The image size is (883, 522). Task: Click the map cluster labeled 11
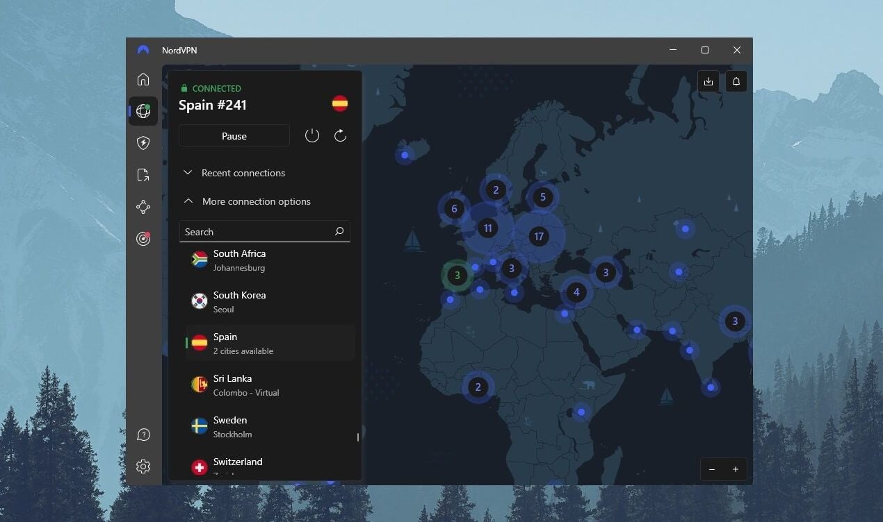coord(487,228)
